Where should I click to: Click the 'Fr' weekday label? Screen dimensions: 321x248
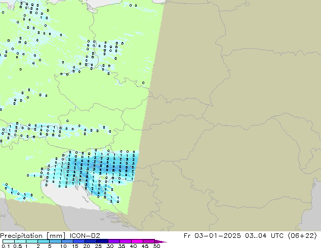click(187, 236)
